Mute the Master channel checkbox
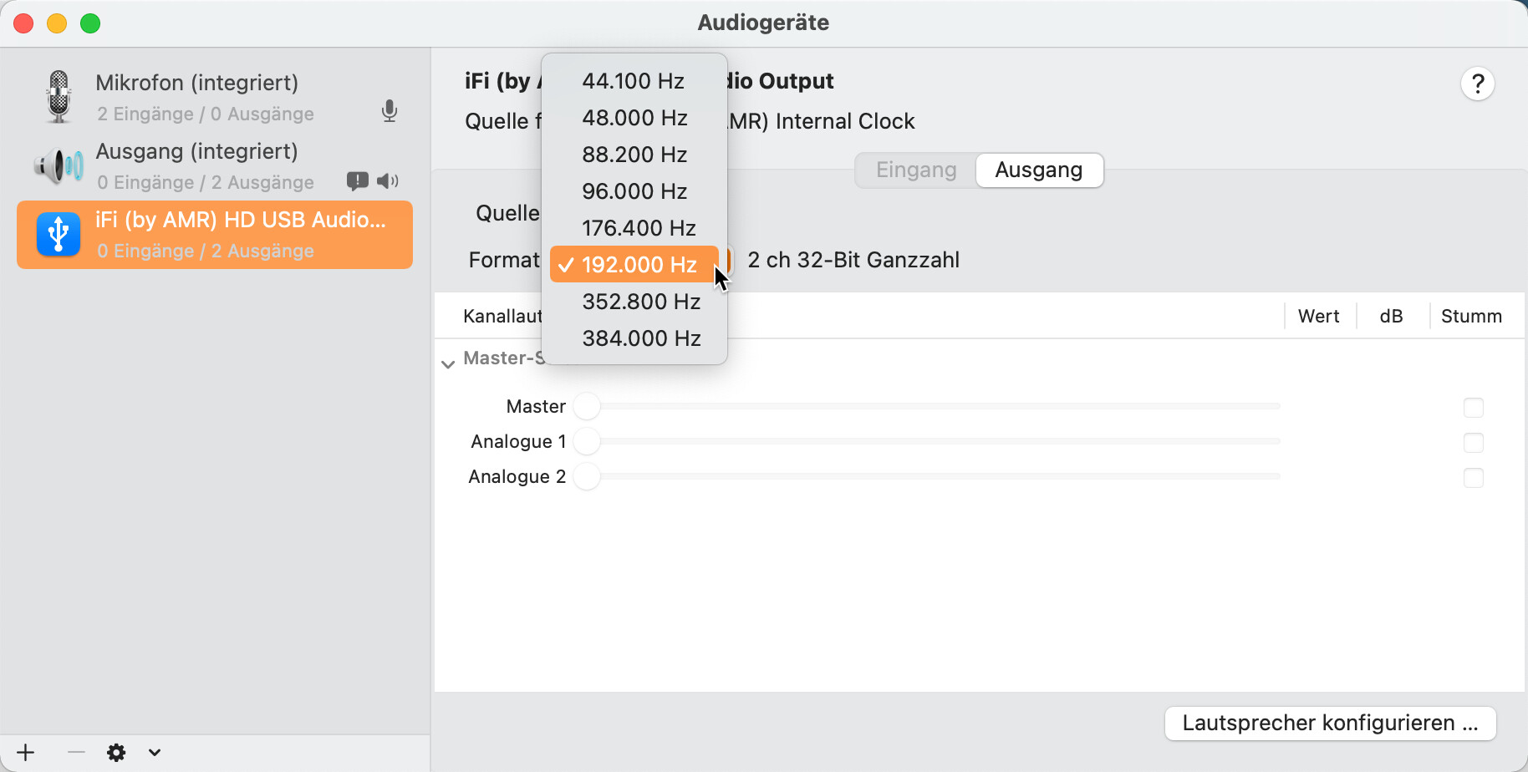1528x772 pixels. 1474,408
